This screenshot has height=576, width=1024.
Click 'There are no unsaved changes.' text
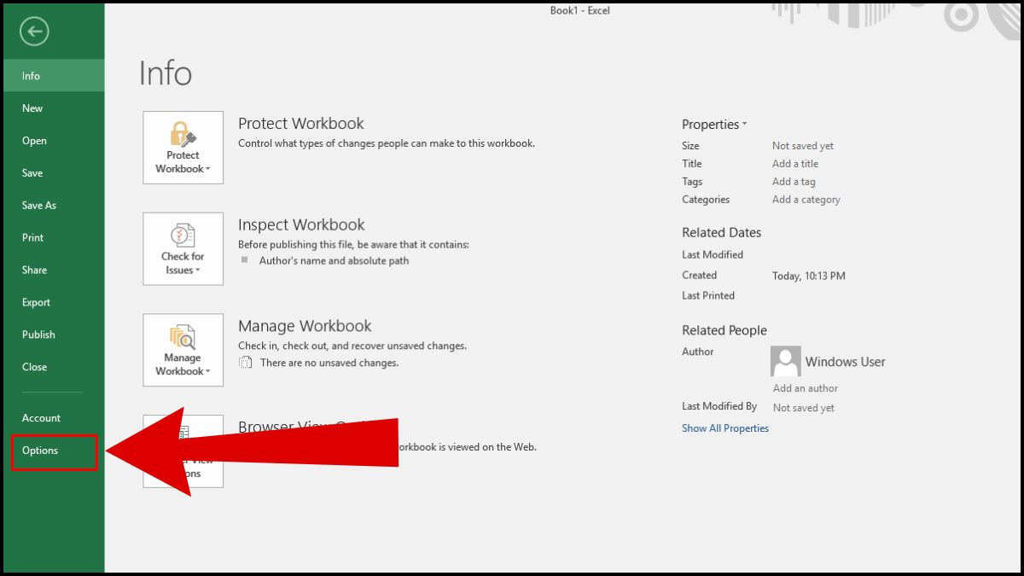[329, 363]
